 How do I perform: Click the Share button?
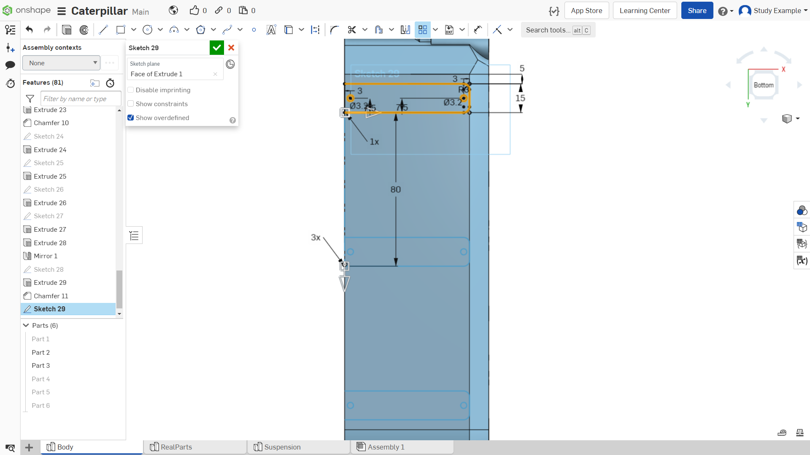697,11
